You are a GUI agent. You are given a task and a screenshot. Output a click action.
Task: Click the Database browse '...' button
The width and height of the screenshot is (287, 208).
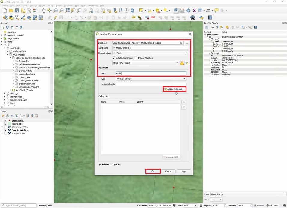coord(187,43)
